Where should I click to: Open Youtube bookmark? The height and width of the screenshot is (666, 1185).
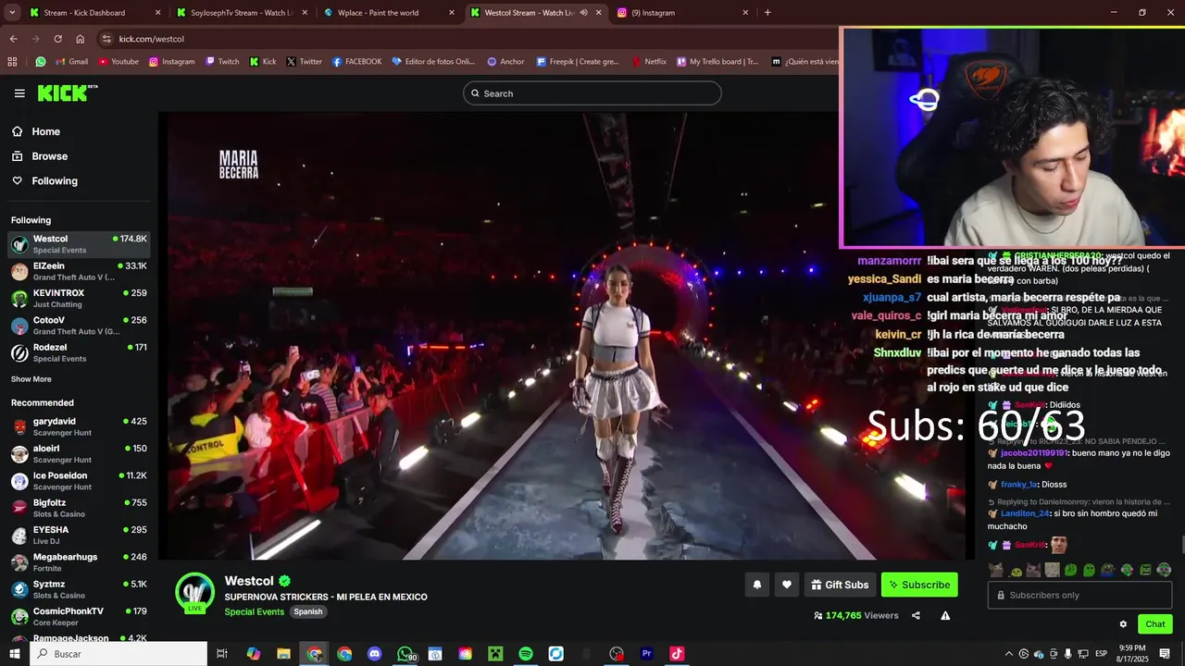[118, 62]
